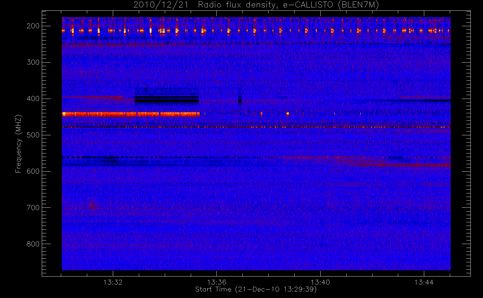Select the 300 frequency tick label
483x298 pixels.
(33, 62)
